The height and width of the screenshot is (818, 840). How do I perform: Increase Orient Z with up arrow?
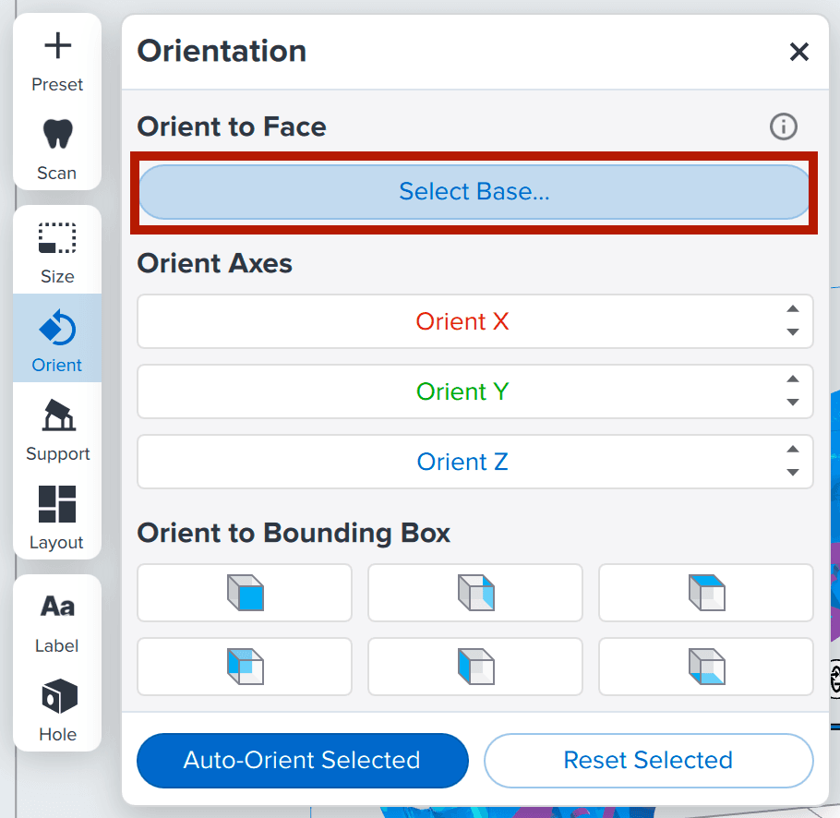pos(792,451)
